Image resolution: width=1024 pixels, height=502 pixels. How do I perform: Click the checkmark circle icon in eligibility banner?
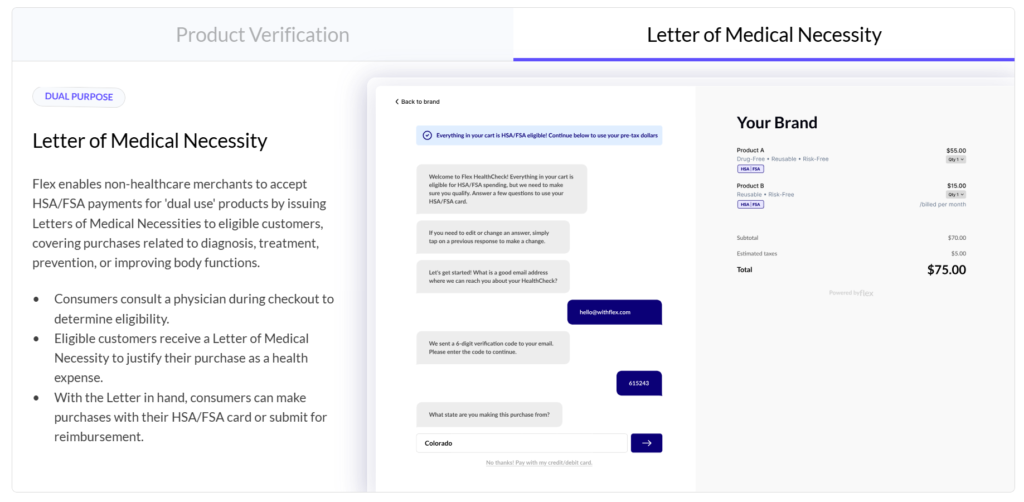pyautogui.click(x=427, y=136)
